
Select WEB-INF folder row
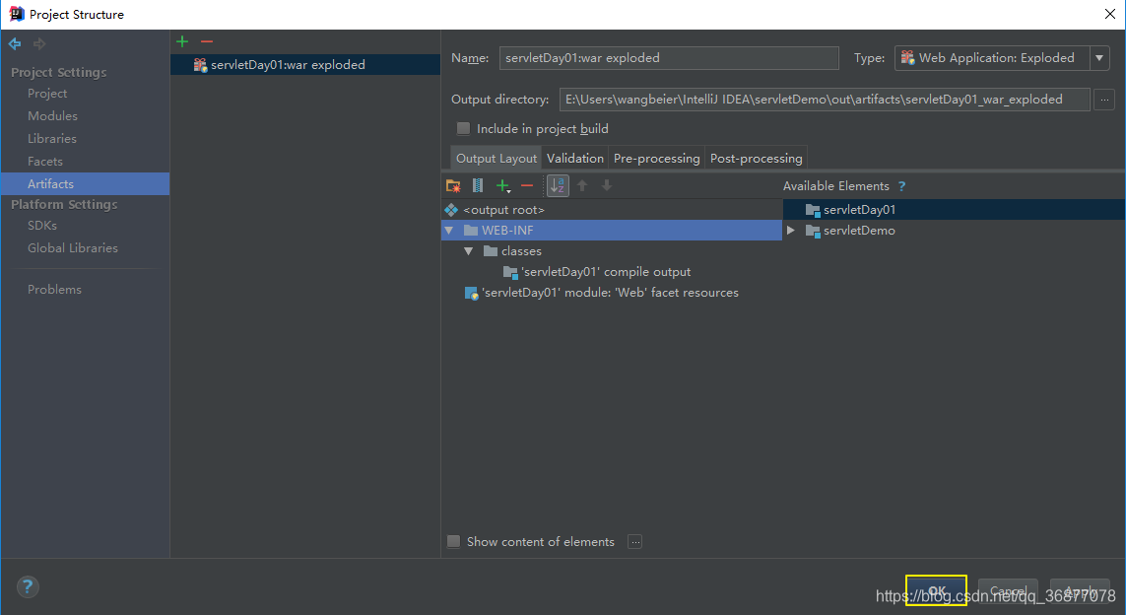tap(611, 231)
